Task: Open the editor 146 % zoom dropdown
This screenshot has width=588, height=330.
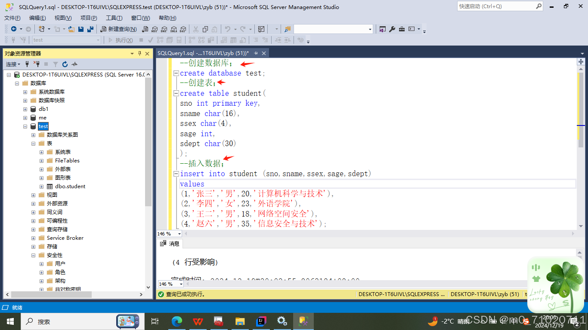Action: click(x=179, y=234)
